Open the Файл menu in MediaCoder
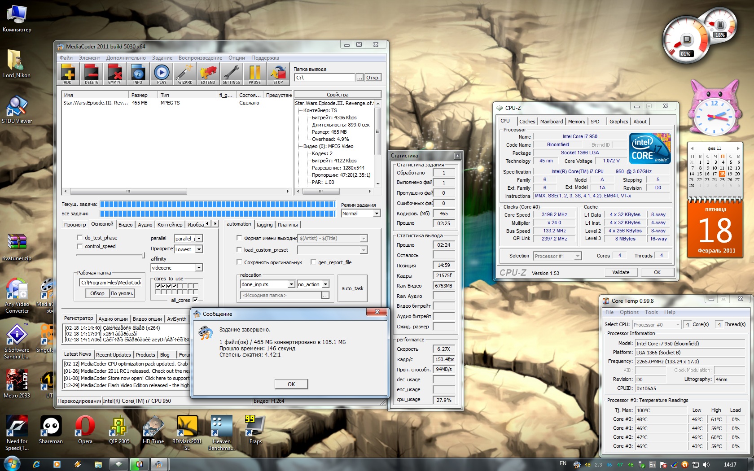This screenshot has height=471, width=754. coord(66,58)
